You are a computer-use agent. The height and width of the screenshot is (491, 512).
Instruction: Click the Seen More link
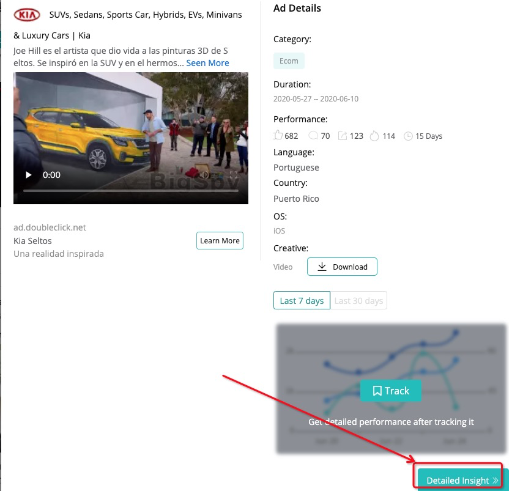pos(207,63)
